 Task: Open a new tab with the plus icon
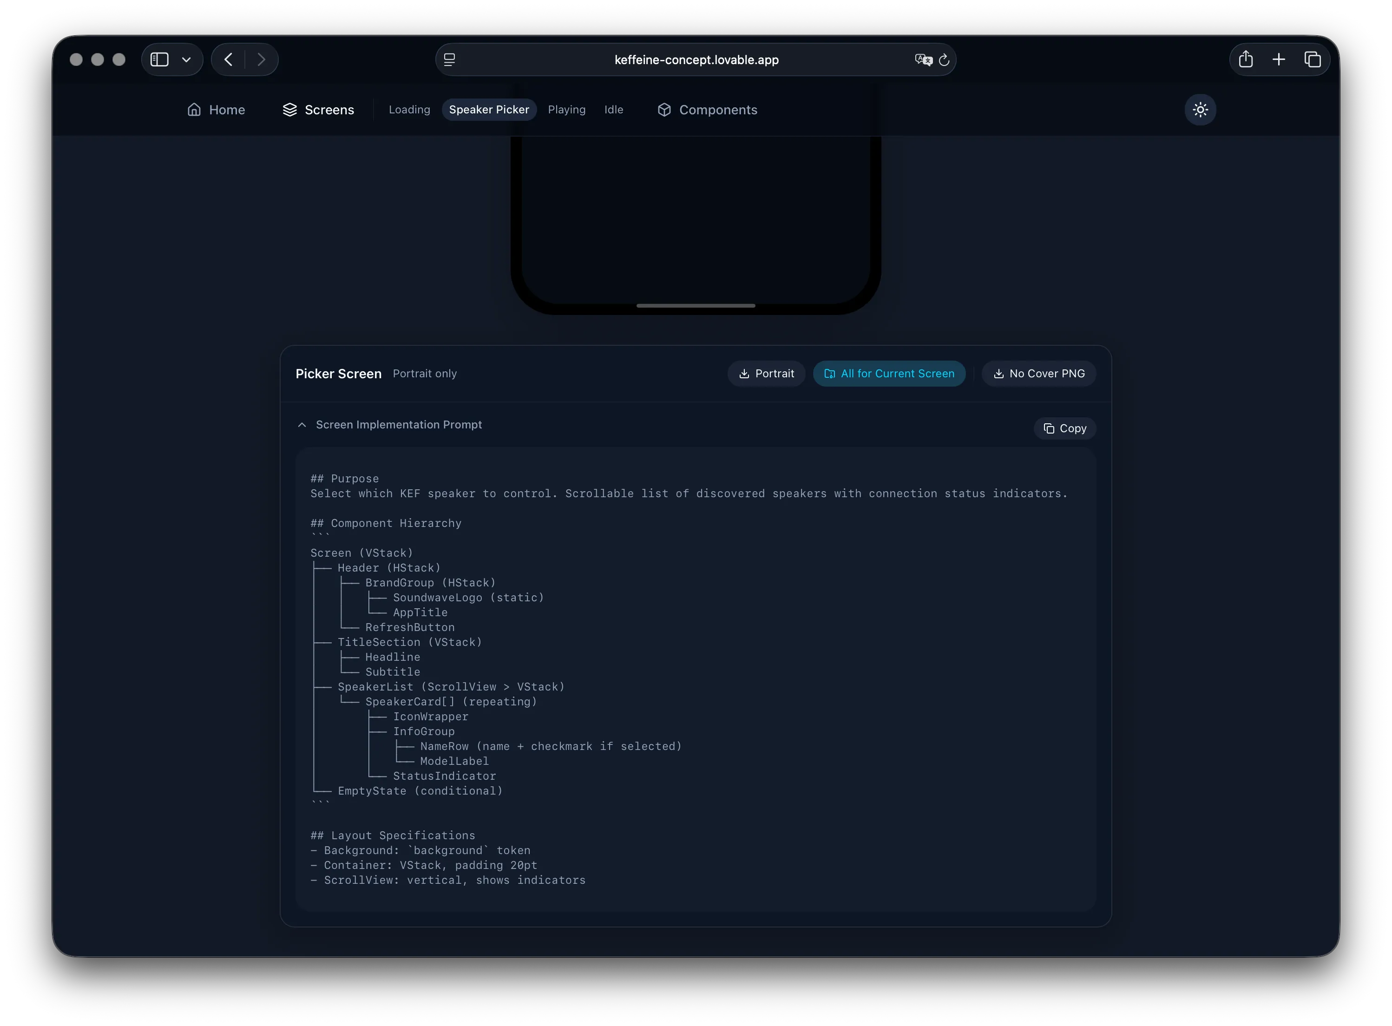(x=1278, y=59)
